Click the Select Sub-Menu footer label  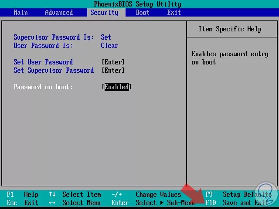point(165,202)
